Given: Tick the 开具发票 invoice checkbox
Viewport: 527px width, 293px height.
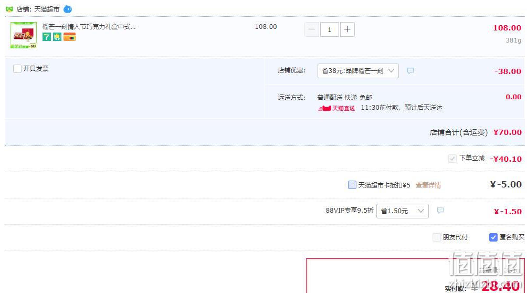Looking at the screenshot, I should coord(17,69).
